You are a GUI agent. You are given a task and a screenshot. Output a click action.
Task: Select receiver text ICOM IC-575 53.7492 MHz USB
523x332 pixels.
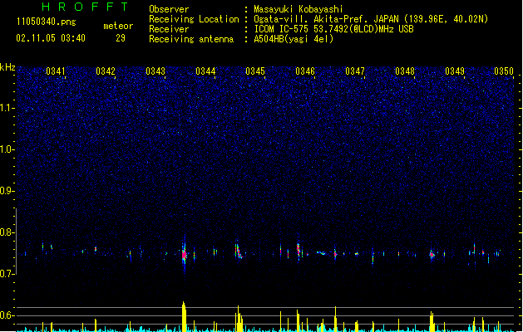(334, 29)
